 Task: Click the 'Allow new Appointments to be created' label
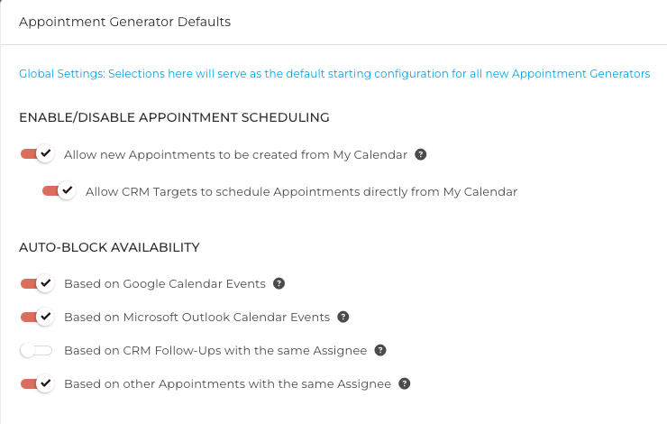pos(235,155)
